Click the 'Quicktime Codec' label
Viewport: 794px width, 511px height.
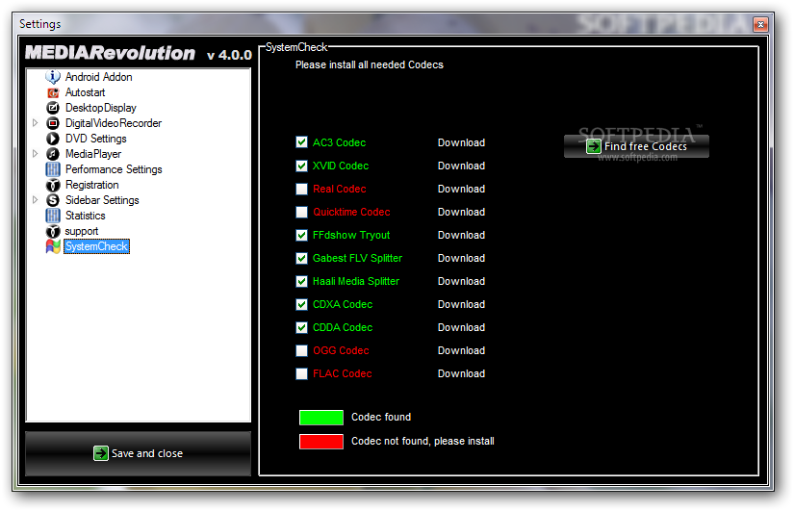click(x=351, y=213)
